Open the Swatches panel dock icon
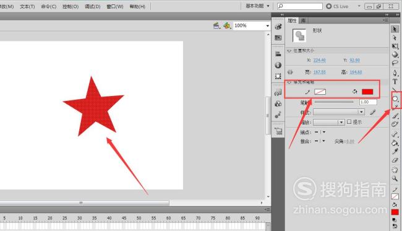402x231 pixels. (278, 38)
